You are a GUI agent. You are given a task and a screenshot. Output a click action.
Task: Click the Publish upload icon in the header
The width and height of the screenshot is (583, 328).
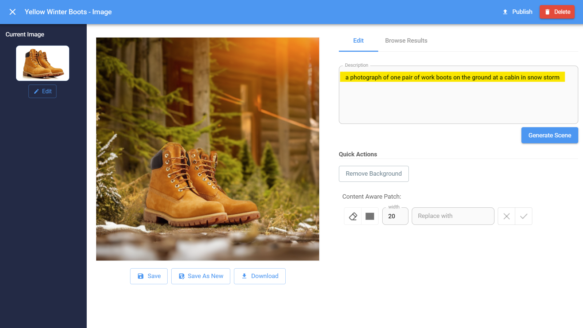tap(505, 12)
